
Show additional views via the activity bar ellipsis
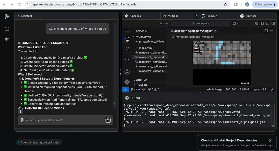[127, 59]
